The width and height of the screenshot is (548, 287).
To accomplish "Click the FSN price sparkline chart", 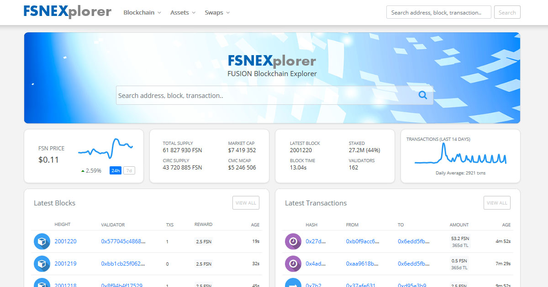I will coord(105,149).
